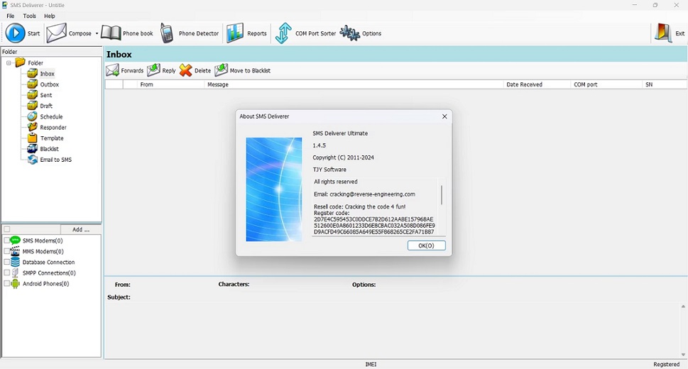688x369 pixels.
Task: Open the Help menu
Action: [50, 16]
